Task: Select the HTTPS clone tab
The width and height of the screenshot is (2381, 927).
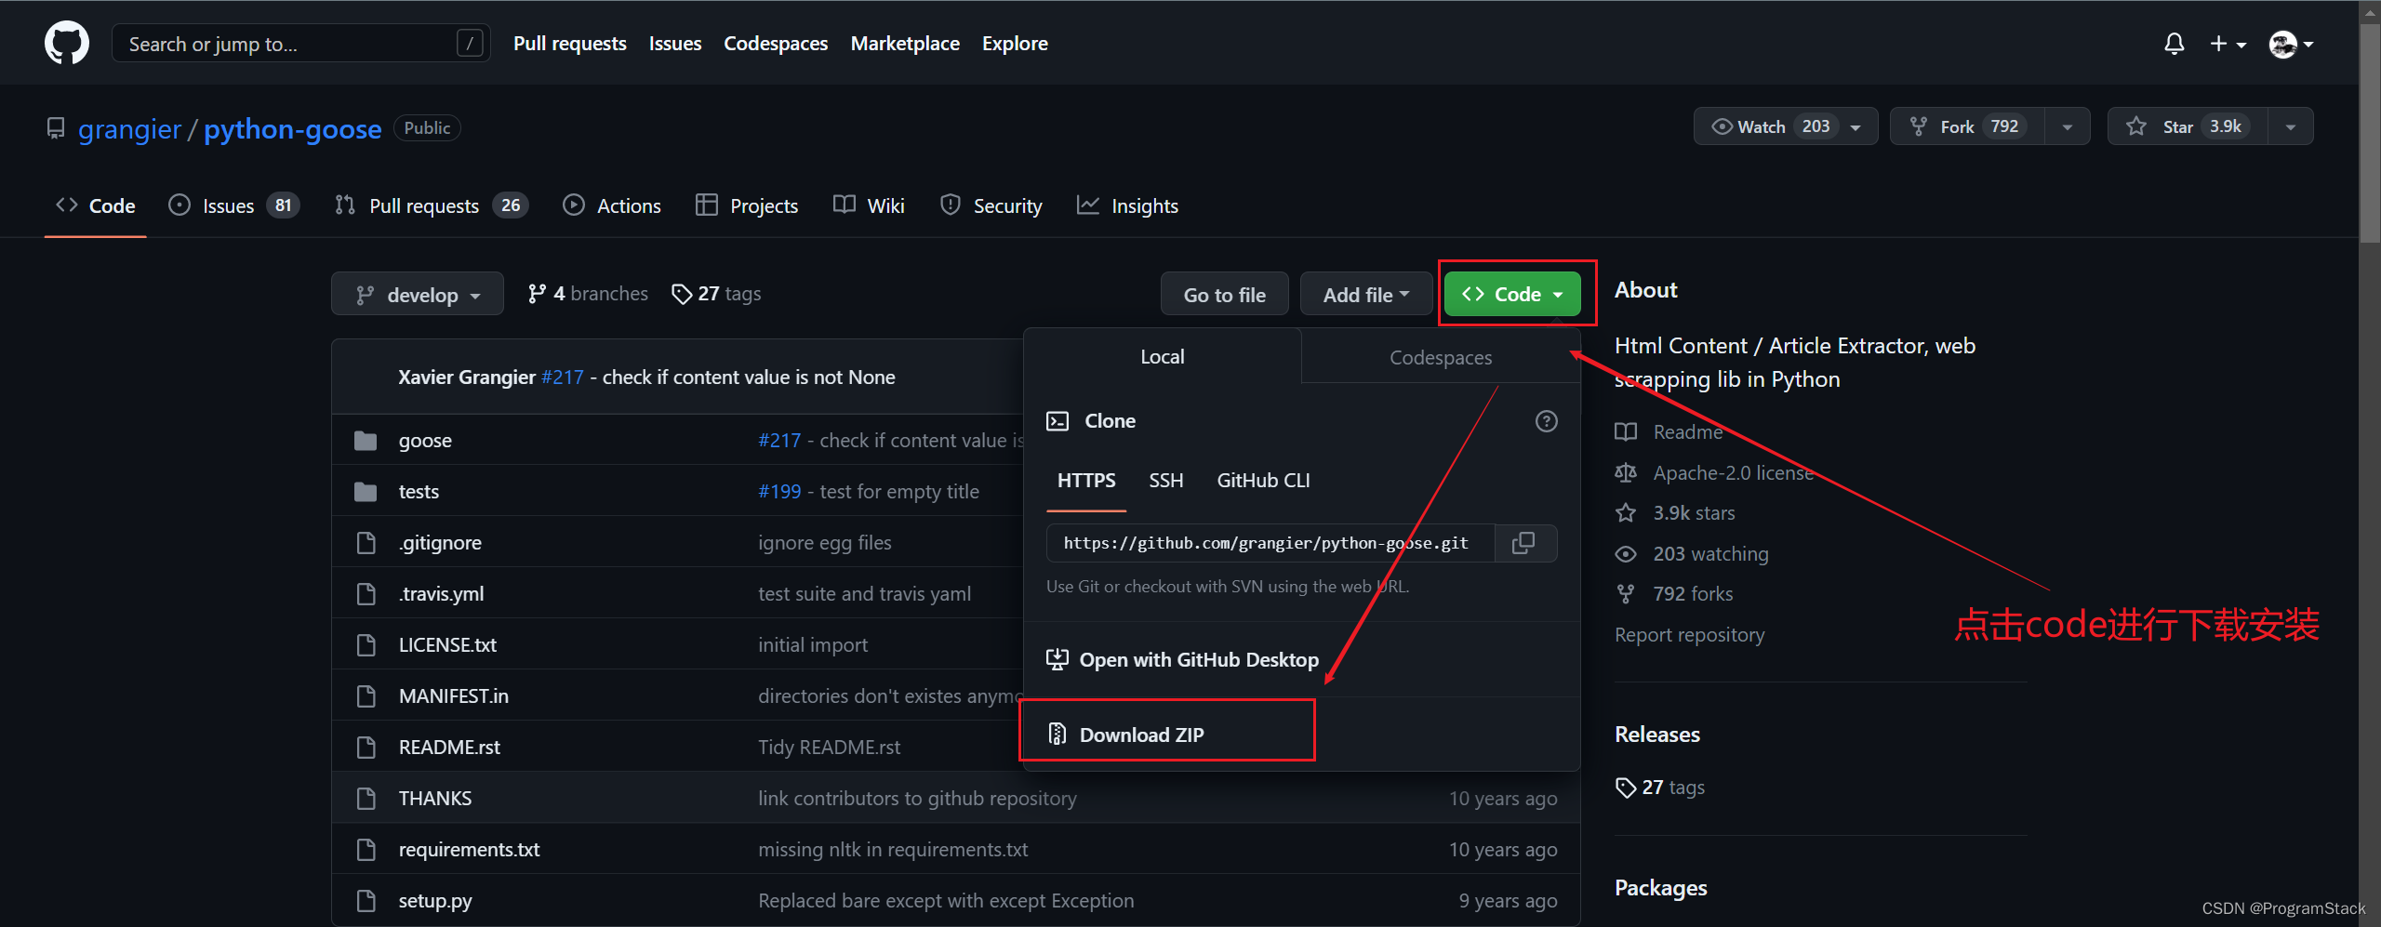Action: (1086, 481)
